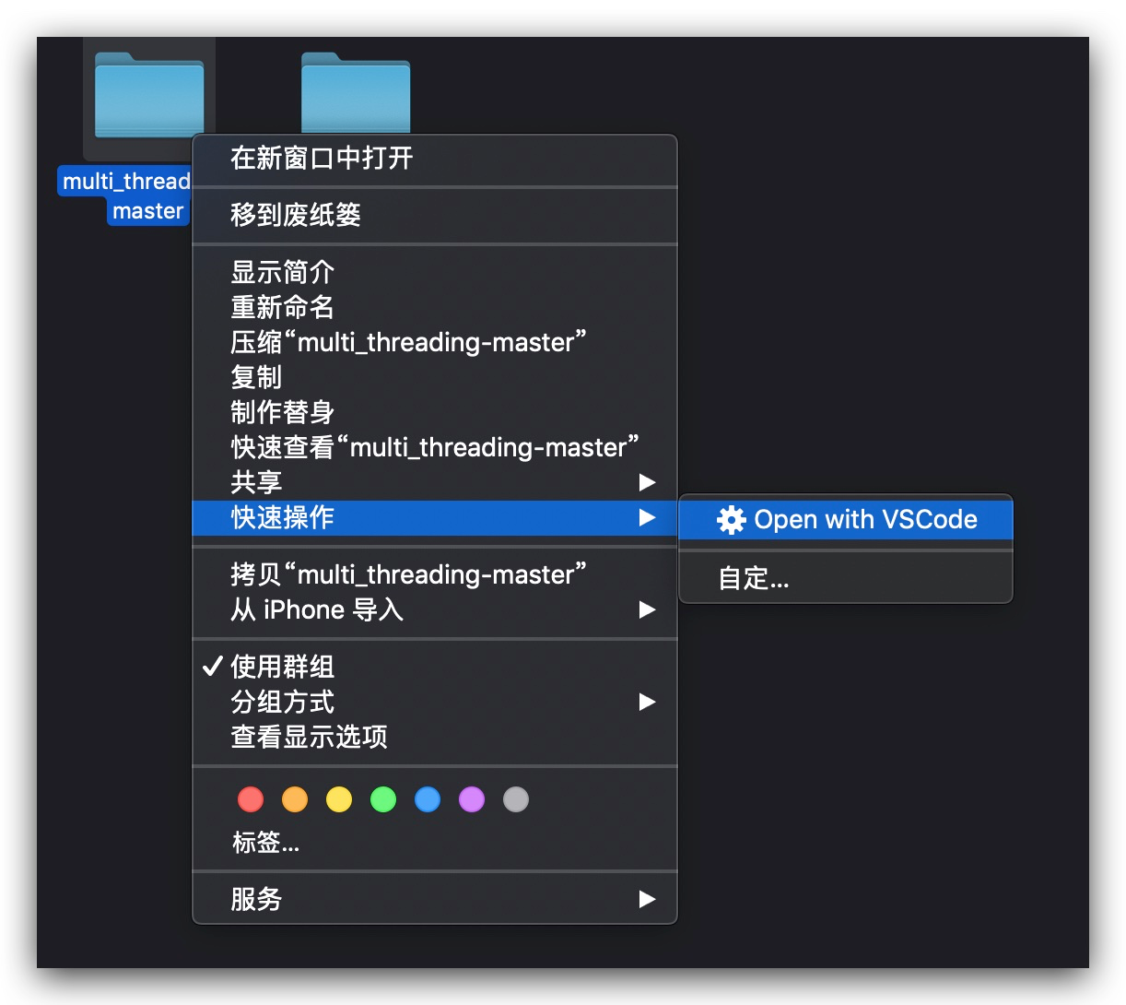Click 自定… to customize quick actions

[x=753, y=577]
